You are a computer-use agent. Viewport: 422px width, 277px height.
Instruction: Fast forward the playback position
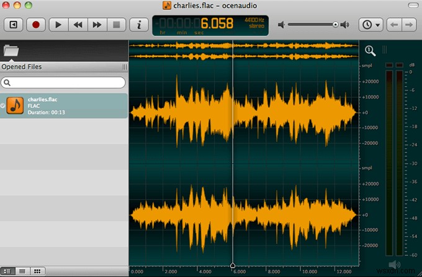point(97,25)
